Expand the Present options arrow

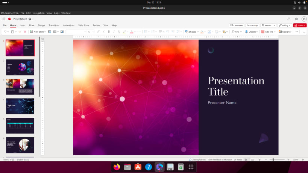coord(275,25)
